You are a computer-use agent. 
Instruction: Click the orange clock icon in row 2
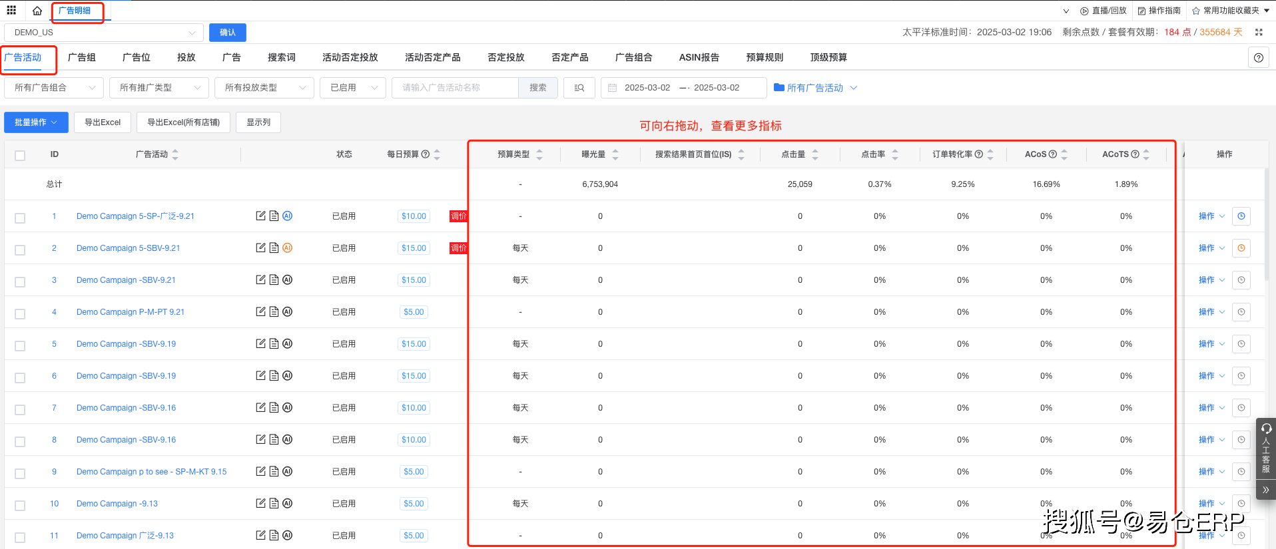(x=1241, y=248)
